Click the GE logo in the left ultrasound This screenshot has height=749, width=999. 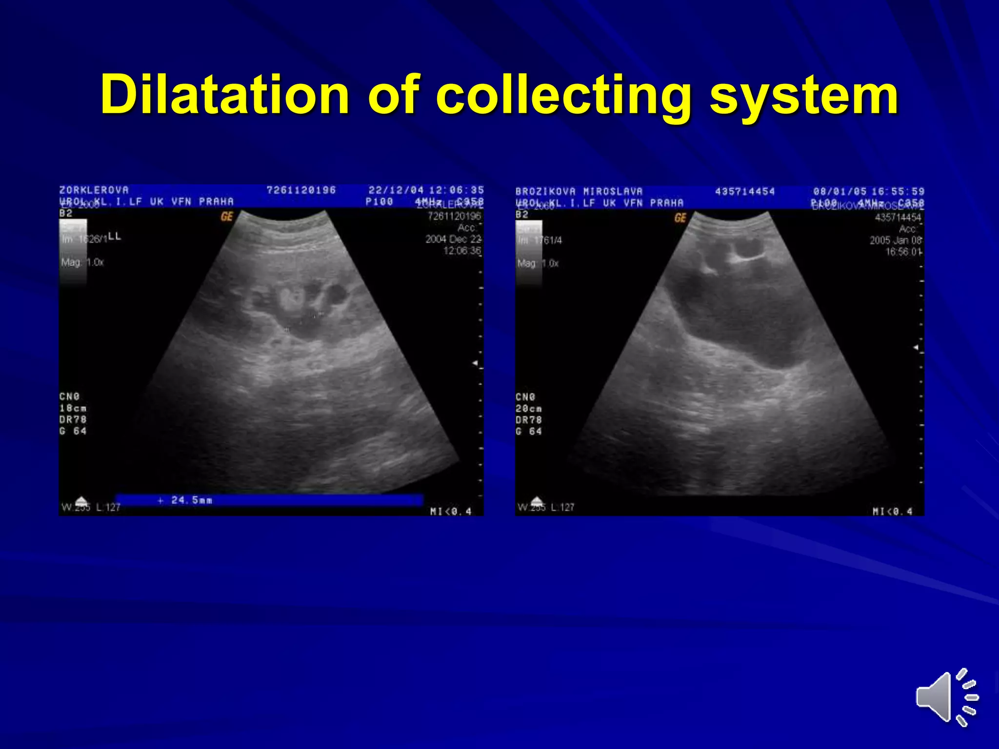point(227,216)
